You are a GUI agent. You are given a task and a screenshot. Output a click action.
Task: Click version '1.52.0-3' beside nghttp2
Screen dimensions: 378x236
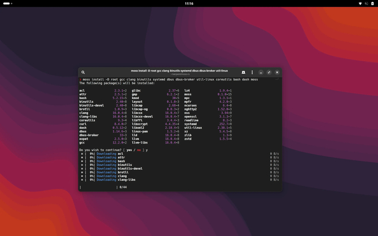[225, 109]
